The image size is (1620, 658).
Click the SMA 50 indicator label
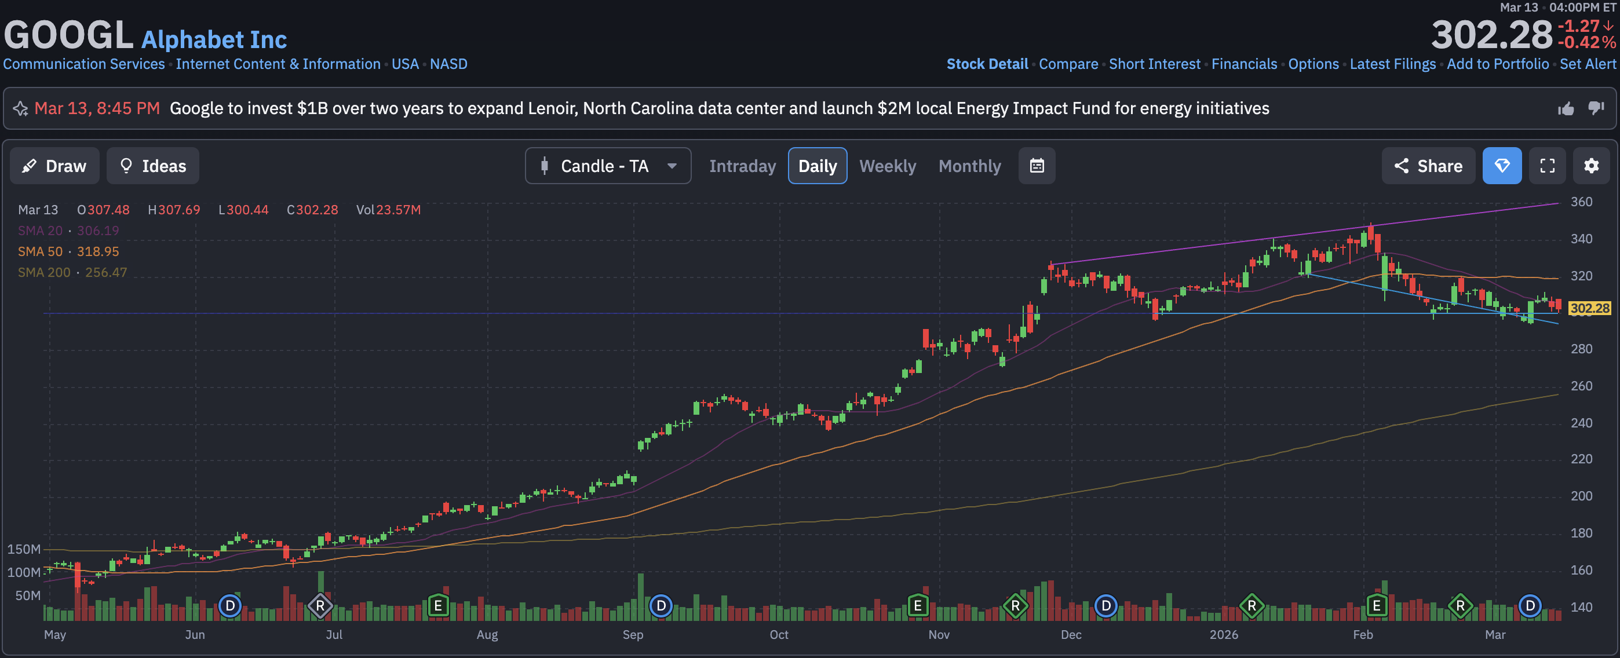point(40,251)
